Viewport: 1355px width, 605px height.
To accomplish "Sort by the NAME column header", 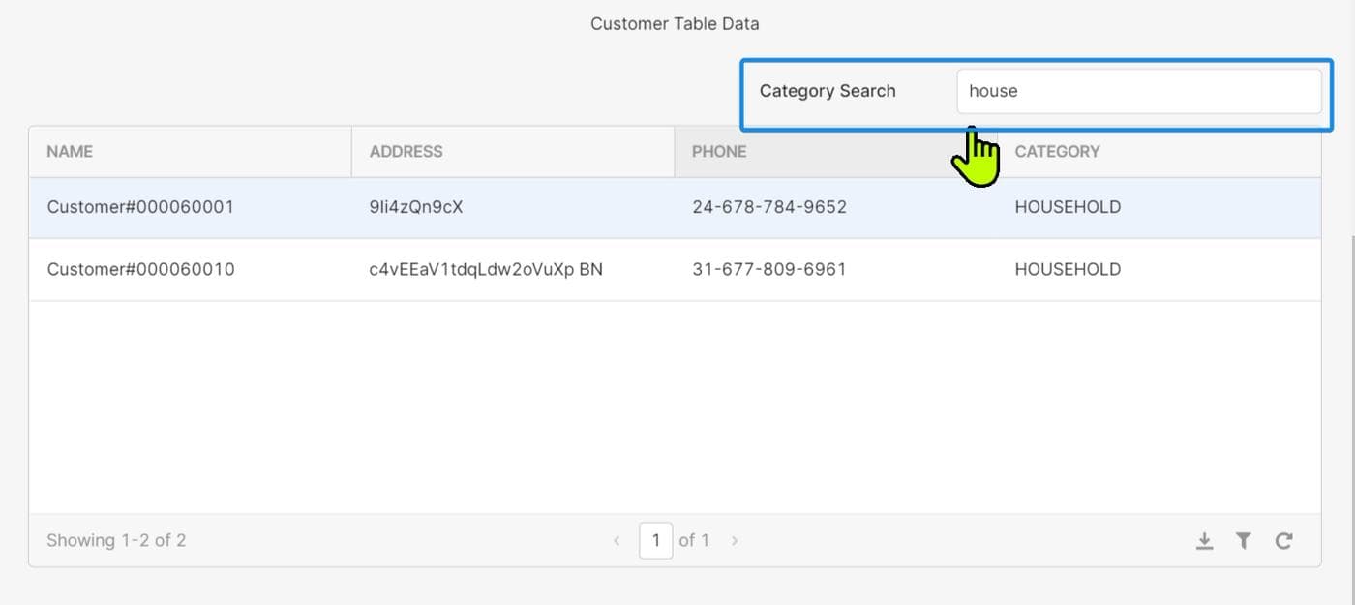I will [70, 152].
